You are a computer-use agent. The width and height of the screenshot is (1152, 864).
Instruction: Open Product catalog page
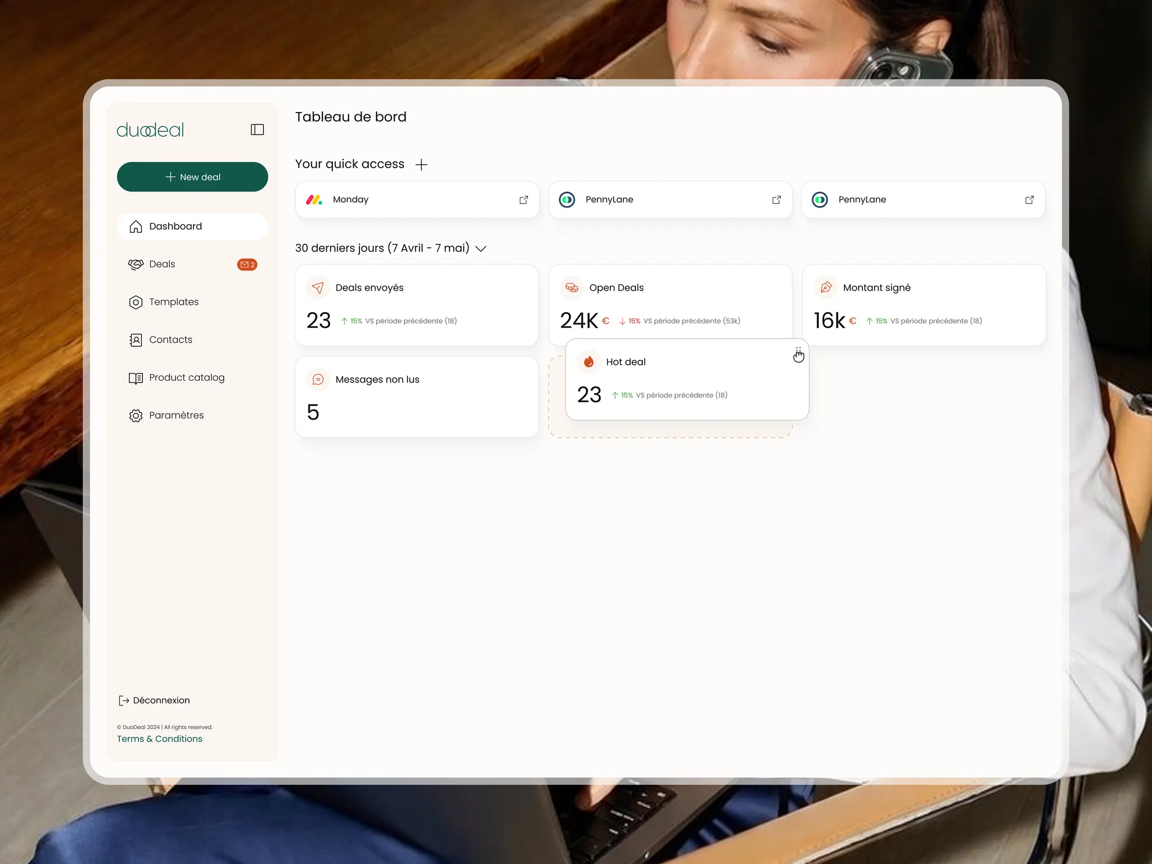pos(192,377)
